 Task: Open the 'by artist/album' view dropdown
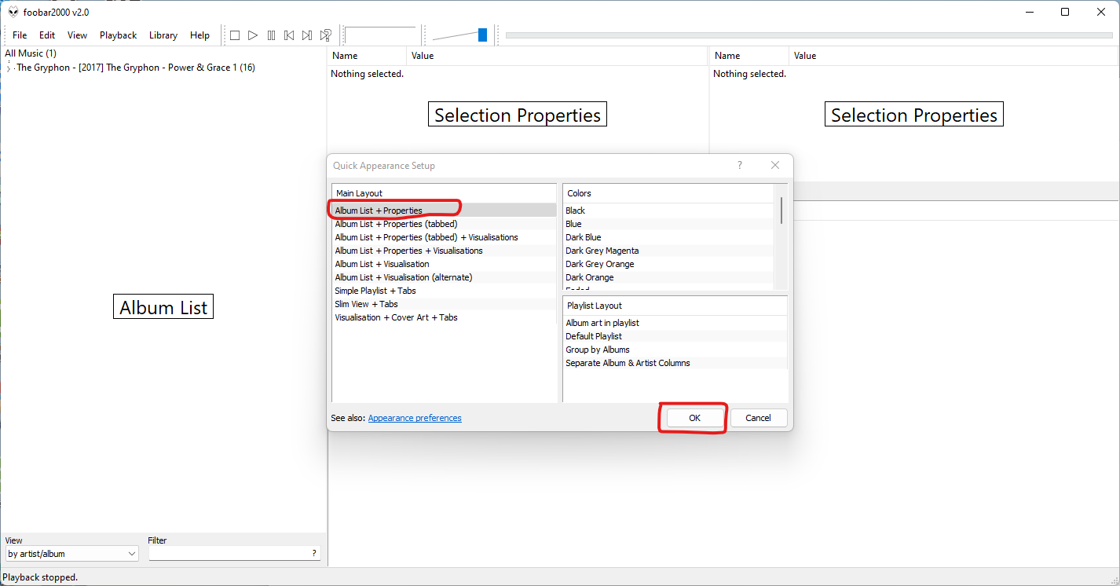click(x=71, y=554)
